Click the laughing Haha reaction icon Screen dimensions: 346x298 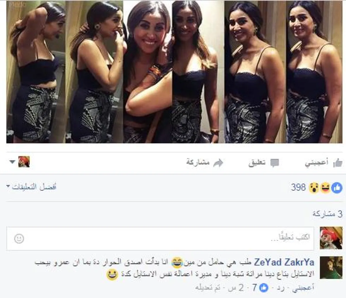326,188
